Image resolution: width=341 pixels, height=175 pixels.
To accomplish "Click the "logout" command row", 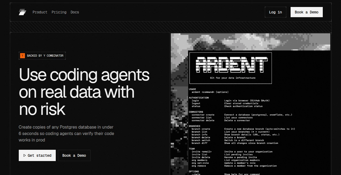I will tap(196, 103).
